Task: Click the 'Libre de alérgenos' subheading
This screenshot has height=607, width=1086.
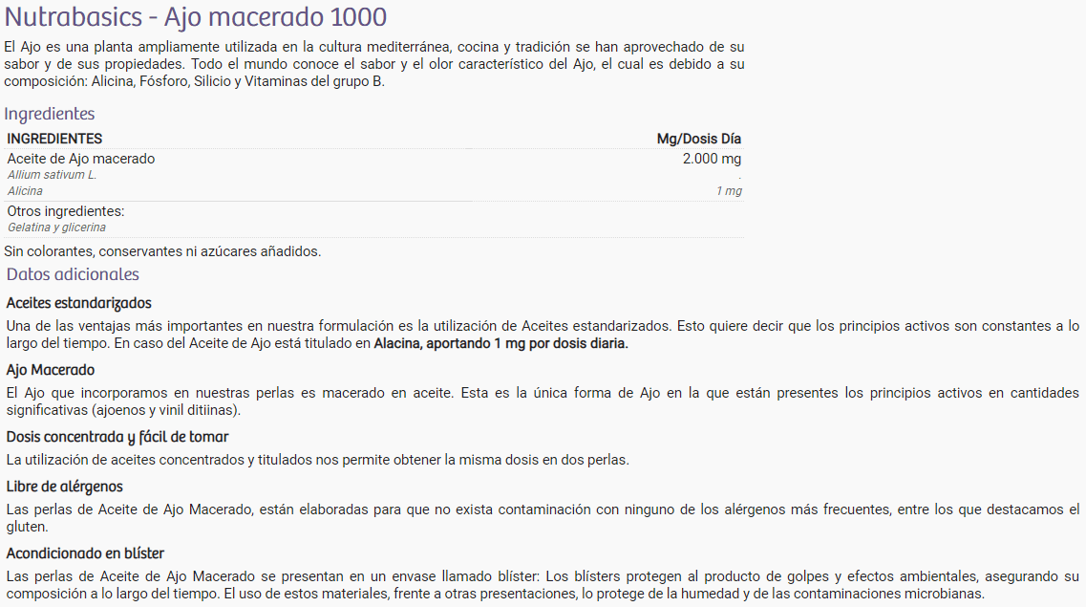Action: (64, 487)
